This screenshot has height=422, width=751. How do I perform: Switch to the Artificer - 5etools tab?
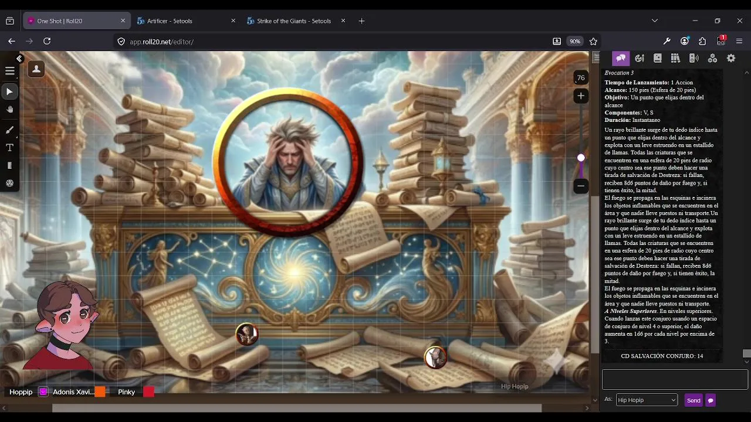pos(170,21)
